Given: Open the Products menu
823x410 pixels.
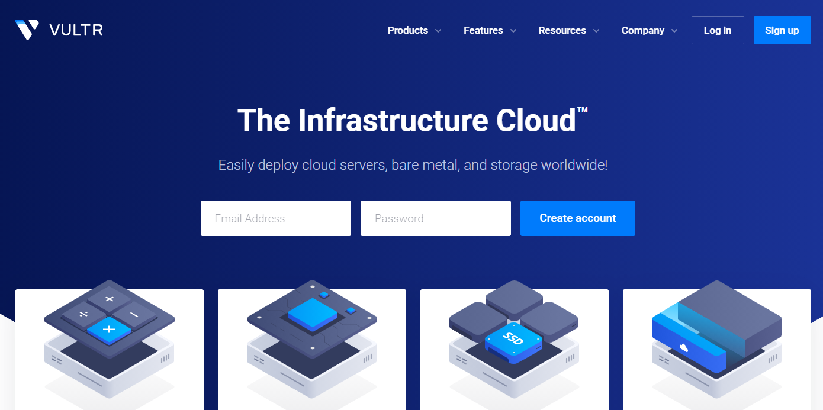Looking at the screenshot, I should [408, 30].
